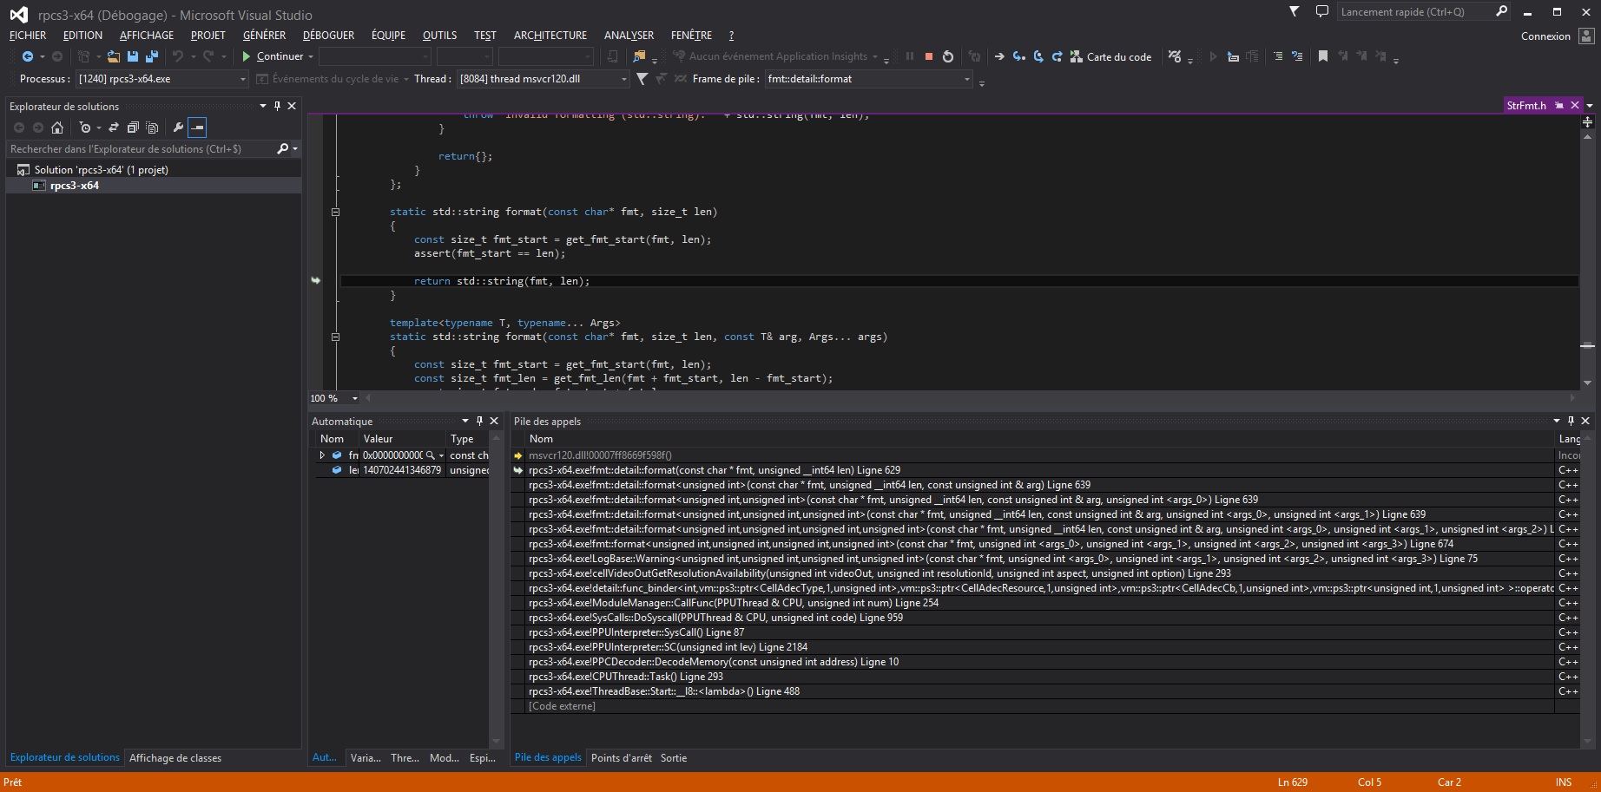
Task: Click the step over icon
Action: pos(1038,56)
